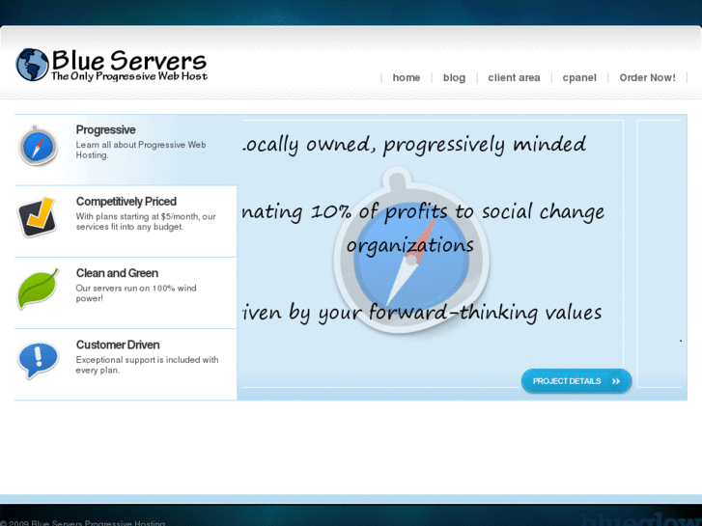Click 'ocally owned, progressively minded' slide text
Screen dimensions: 702x526
coord(414,145)
